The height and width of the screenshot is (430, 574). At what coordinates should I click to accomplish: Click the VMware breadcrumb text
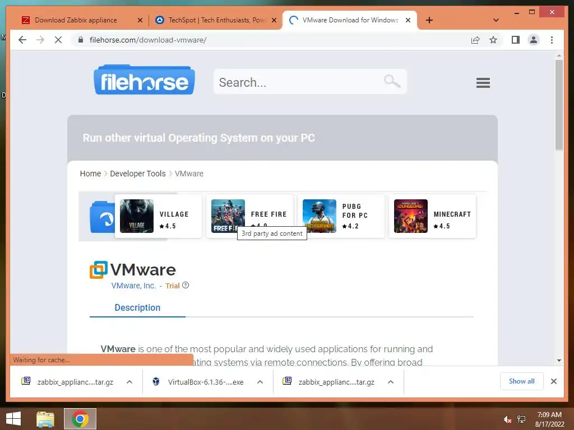click(189, 174)
